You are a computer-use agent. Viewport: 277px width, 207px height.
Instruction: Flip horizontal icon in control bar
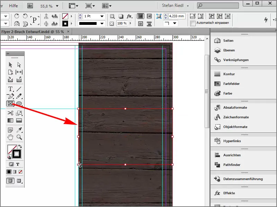[x=17, y=23]
